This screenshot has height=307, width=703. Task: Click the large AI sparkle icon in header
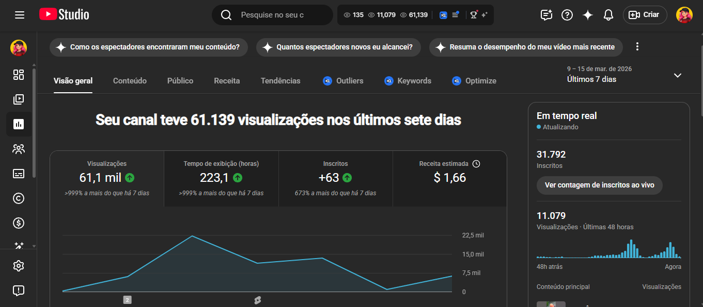click(588, 15)
